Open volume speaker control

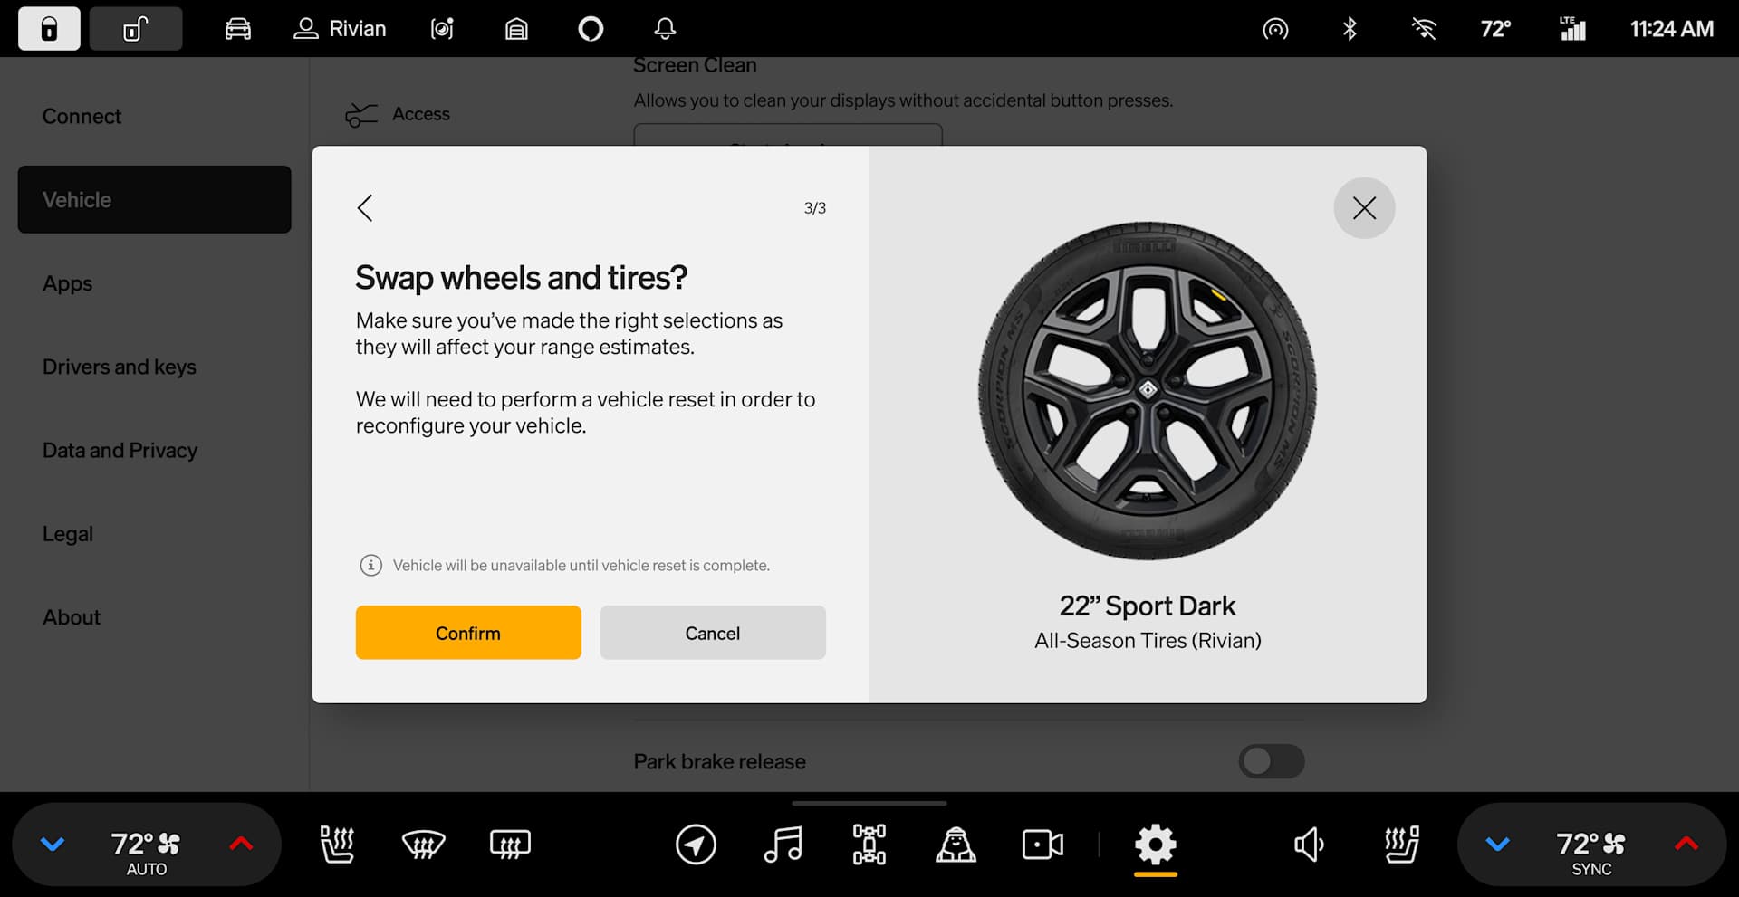click(1309, 845)
